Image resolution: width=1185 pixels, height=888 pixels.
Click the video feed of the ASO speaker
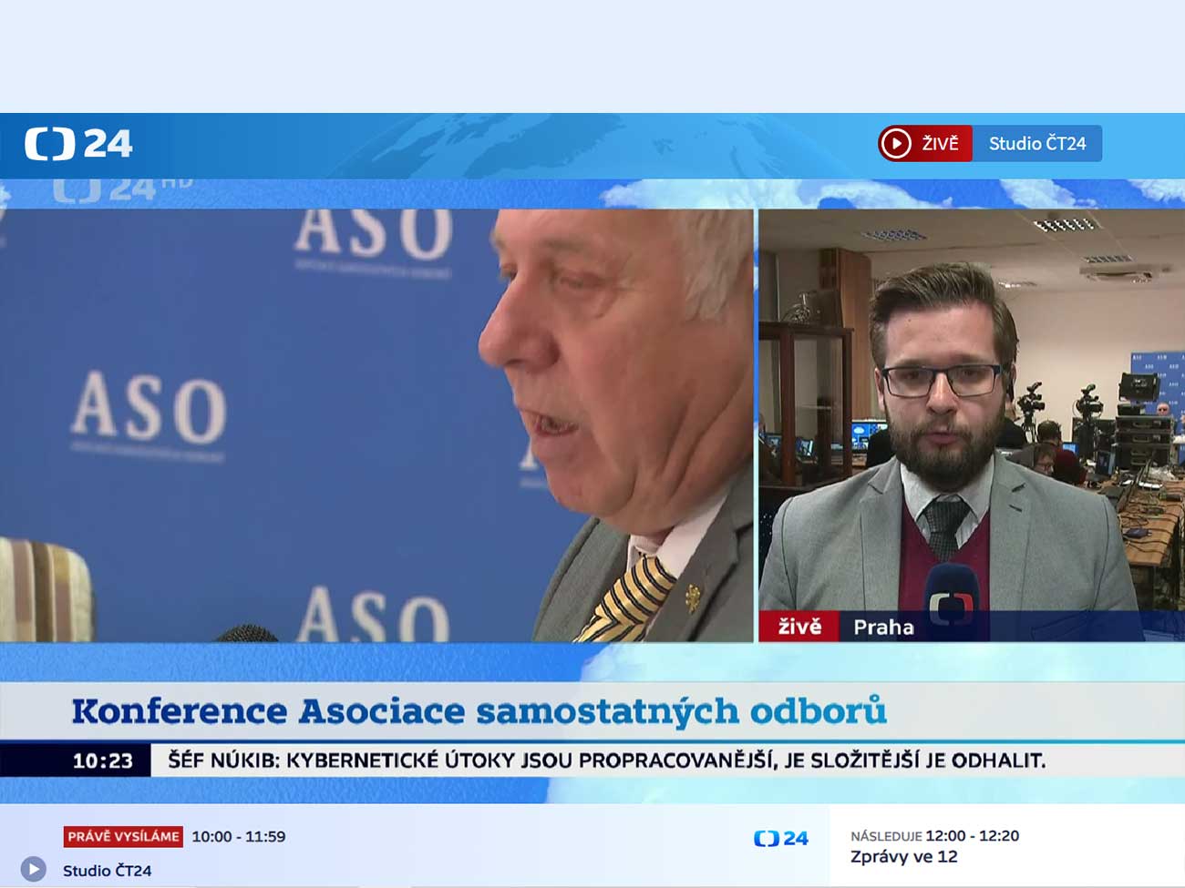[x=376, y=425]
